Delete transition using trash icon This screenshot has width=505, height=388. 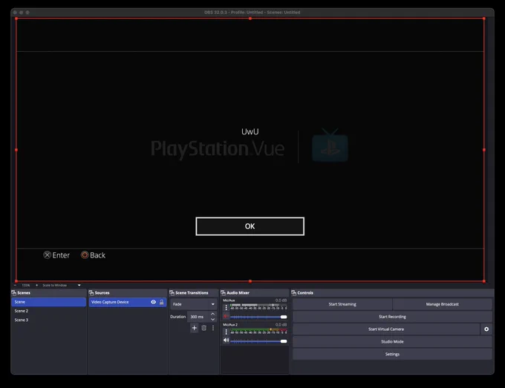[x=204, y=328]
